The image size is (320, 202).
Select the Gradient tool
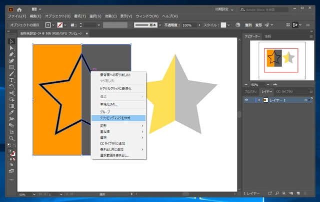[x=11, y=106]
